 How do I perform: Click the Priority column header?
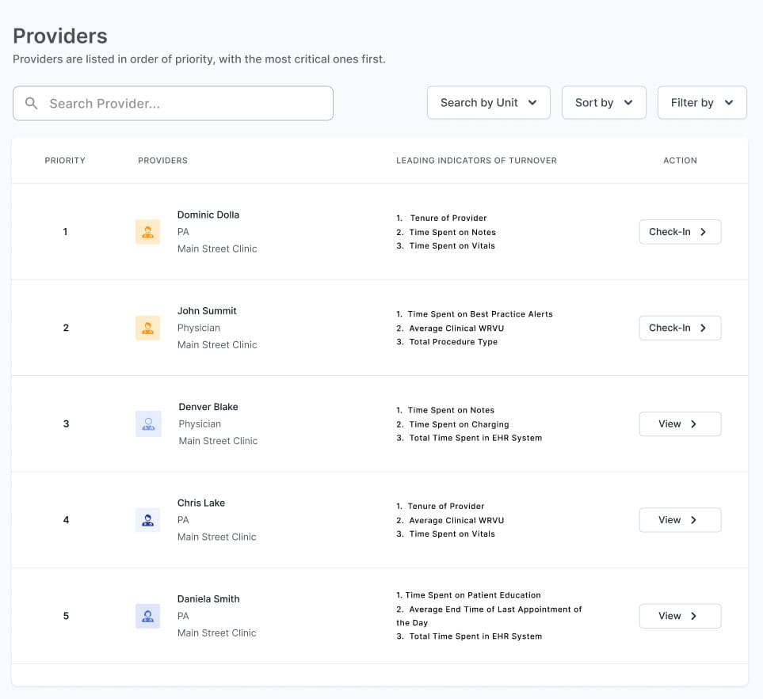65,161
